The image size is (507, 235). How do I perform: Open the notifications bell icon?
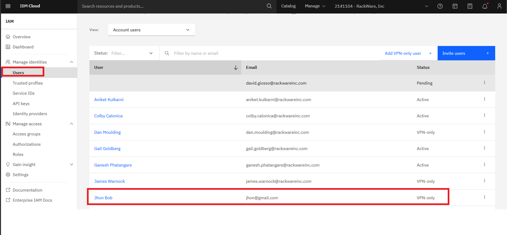[485, 6]
